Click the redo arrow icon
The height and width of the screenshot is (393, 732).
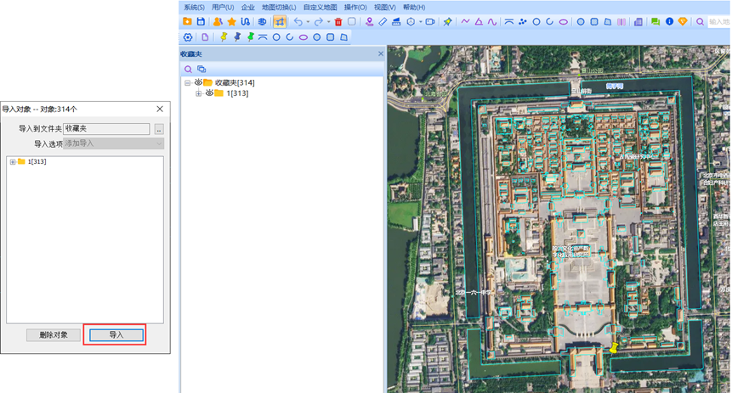click(x=318, y=21)
